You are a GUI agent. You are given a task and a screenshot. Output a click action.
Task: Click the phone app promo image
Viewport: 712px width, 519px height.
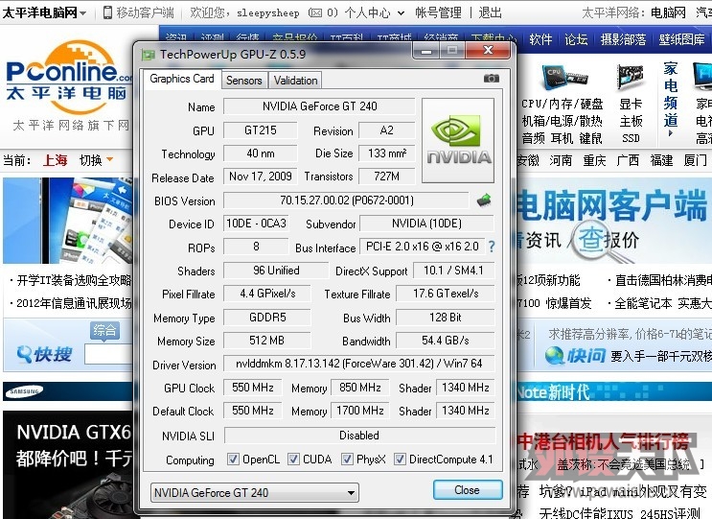(68, 221)
